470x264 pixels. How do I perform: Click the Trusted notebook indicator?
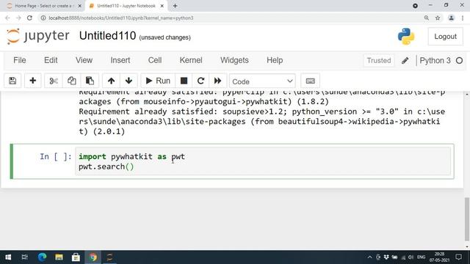379,60
